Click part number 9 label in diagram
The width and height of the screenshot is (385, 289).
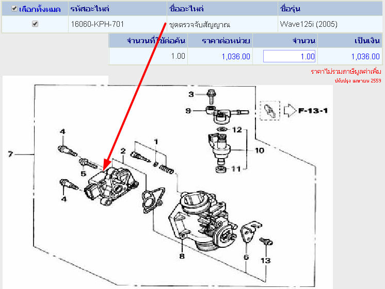coord(188,111)
